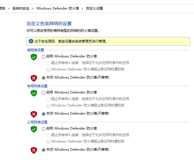
Task: Toggle notify checkbox under public network settings
Action: (x=48, y=142)
